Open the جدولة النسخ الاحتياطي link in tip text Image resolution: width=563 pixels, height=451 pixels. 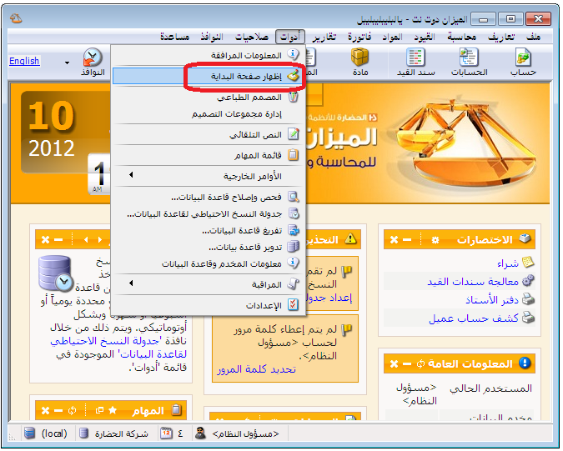point(118,348)
